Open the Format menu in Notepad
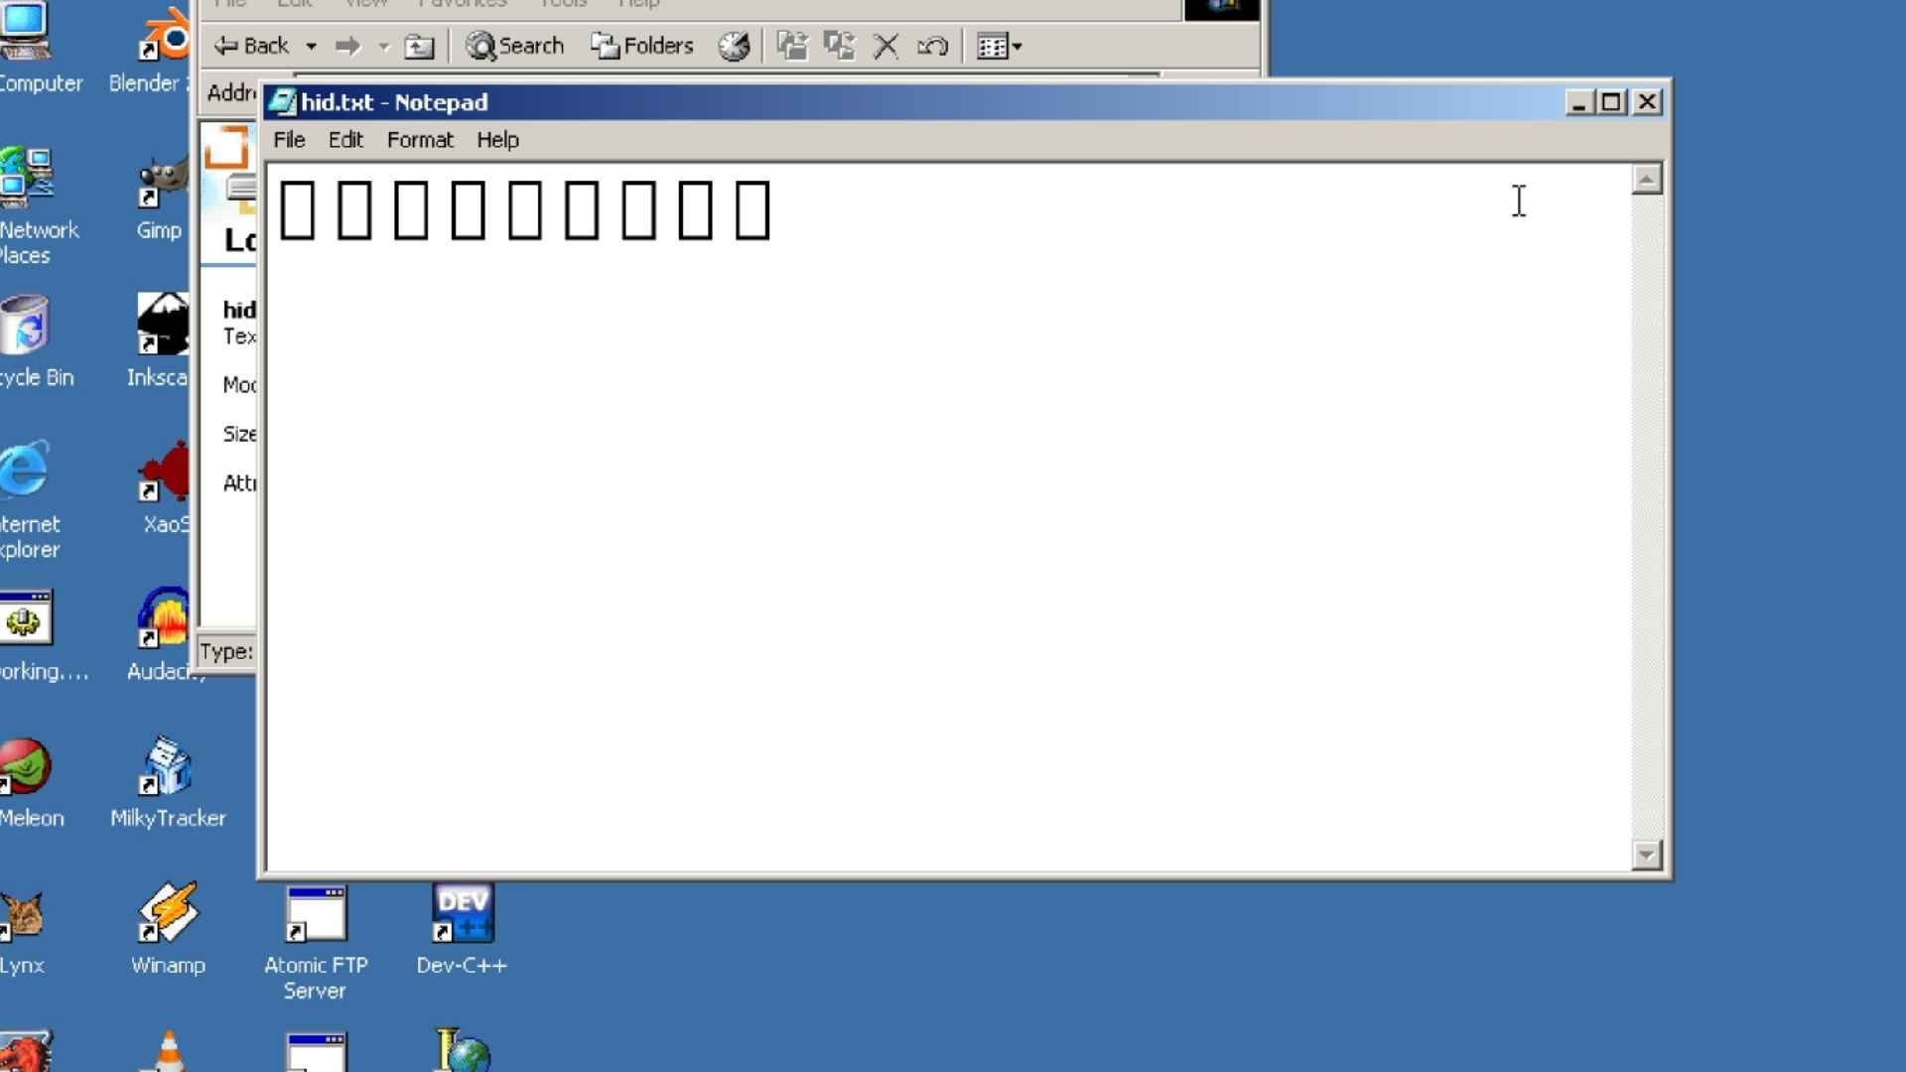The image size is (1906, 1072). click(419, 140)
